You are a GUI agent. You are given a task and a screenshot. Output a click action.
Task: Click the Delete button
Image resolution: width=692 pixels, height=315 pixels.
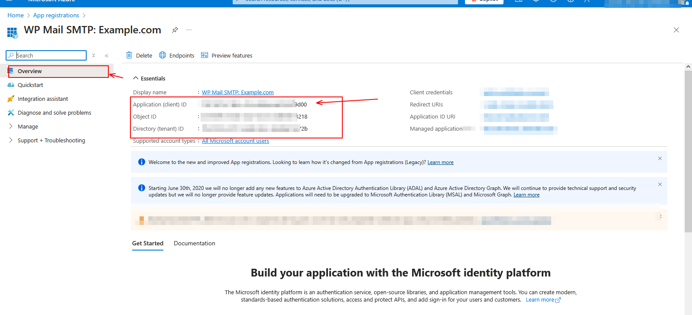pyautogui.click(x=140, y=55)
